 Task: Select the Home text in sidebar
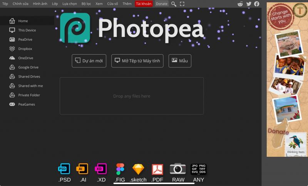[23, 21]
